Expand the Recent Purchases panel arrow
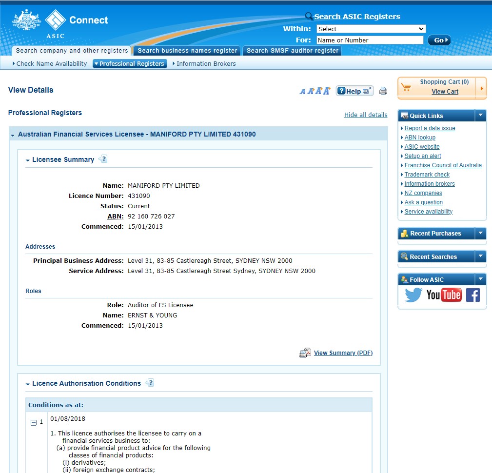Screen dimensions: 492x473 [480, 233]
